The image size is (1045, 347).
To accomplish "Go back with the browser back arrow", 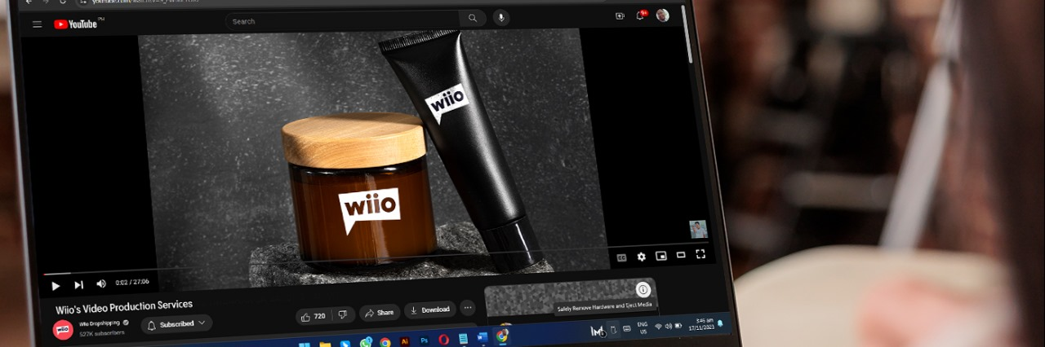I will [x=29, y=2].
